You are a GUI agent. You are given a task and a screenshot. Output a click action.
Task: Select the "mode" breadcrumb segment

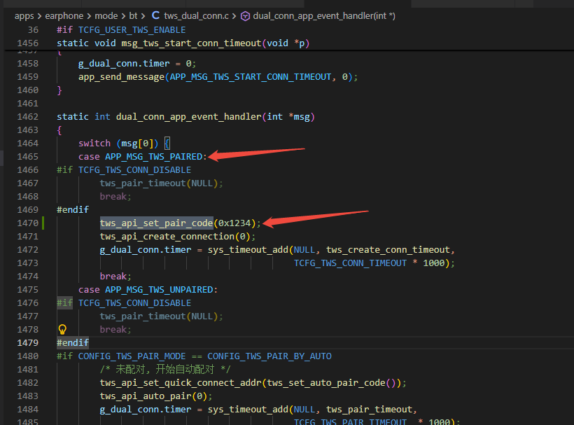[x=106, y=16]
